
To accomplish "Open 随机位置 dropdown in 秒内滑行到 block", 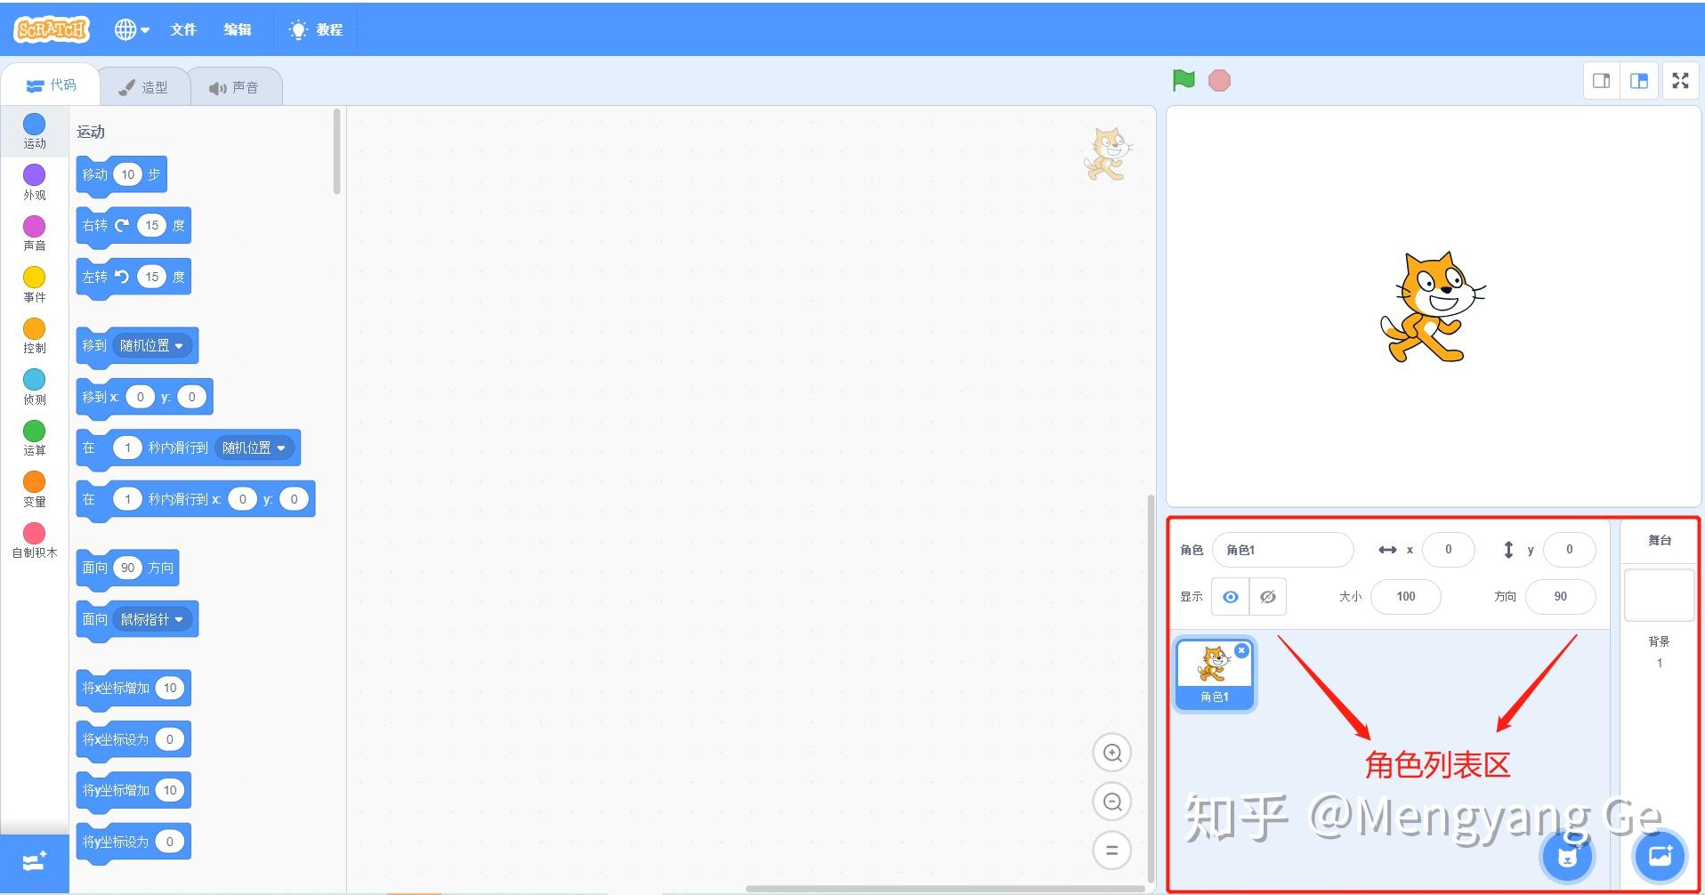I will coord(255,448).
